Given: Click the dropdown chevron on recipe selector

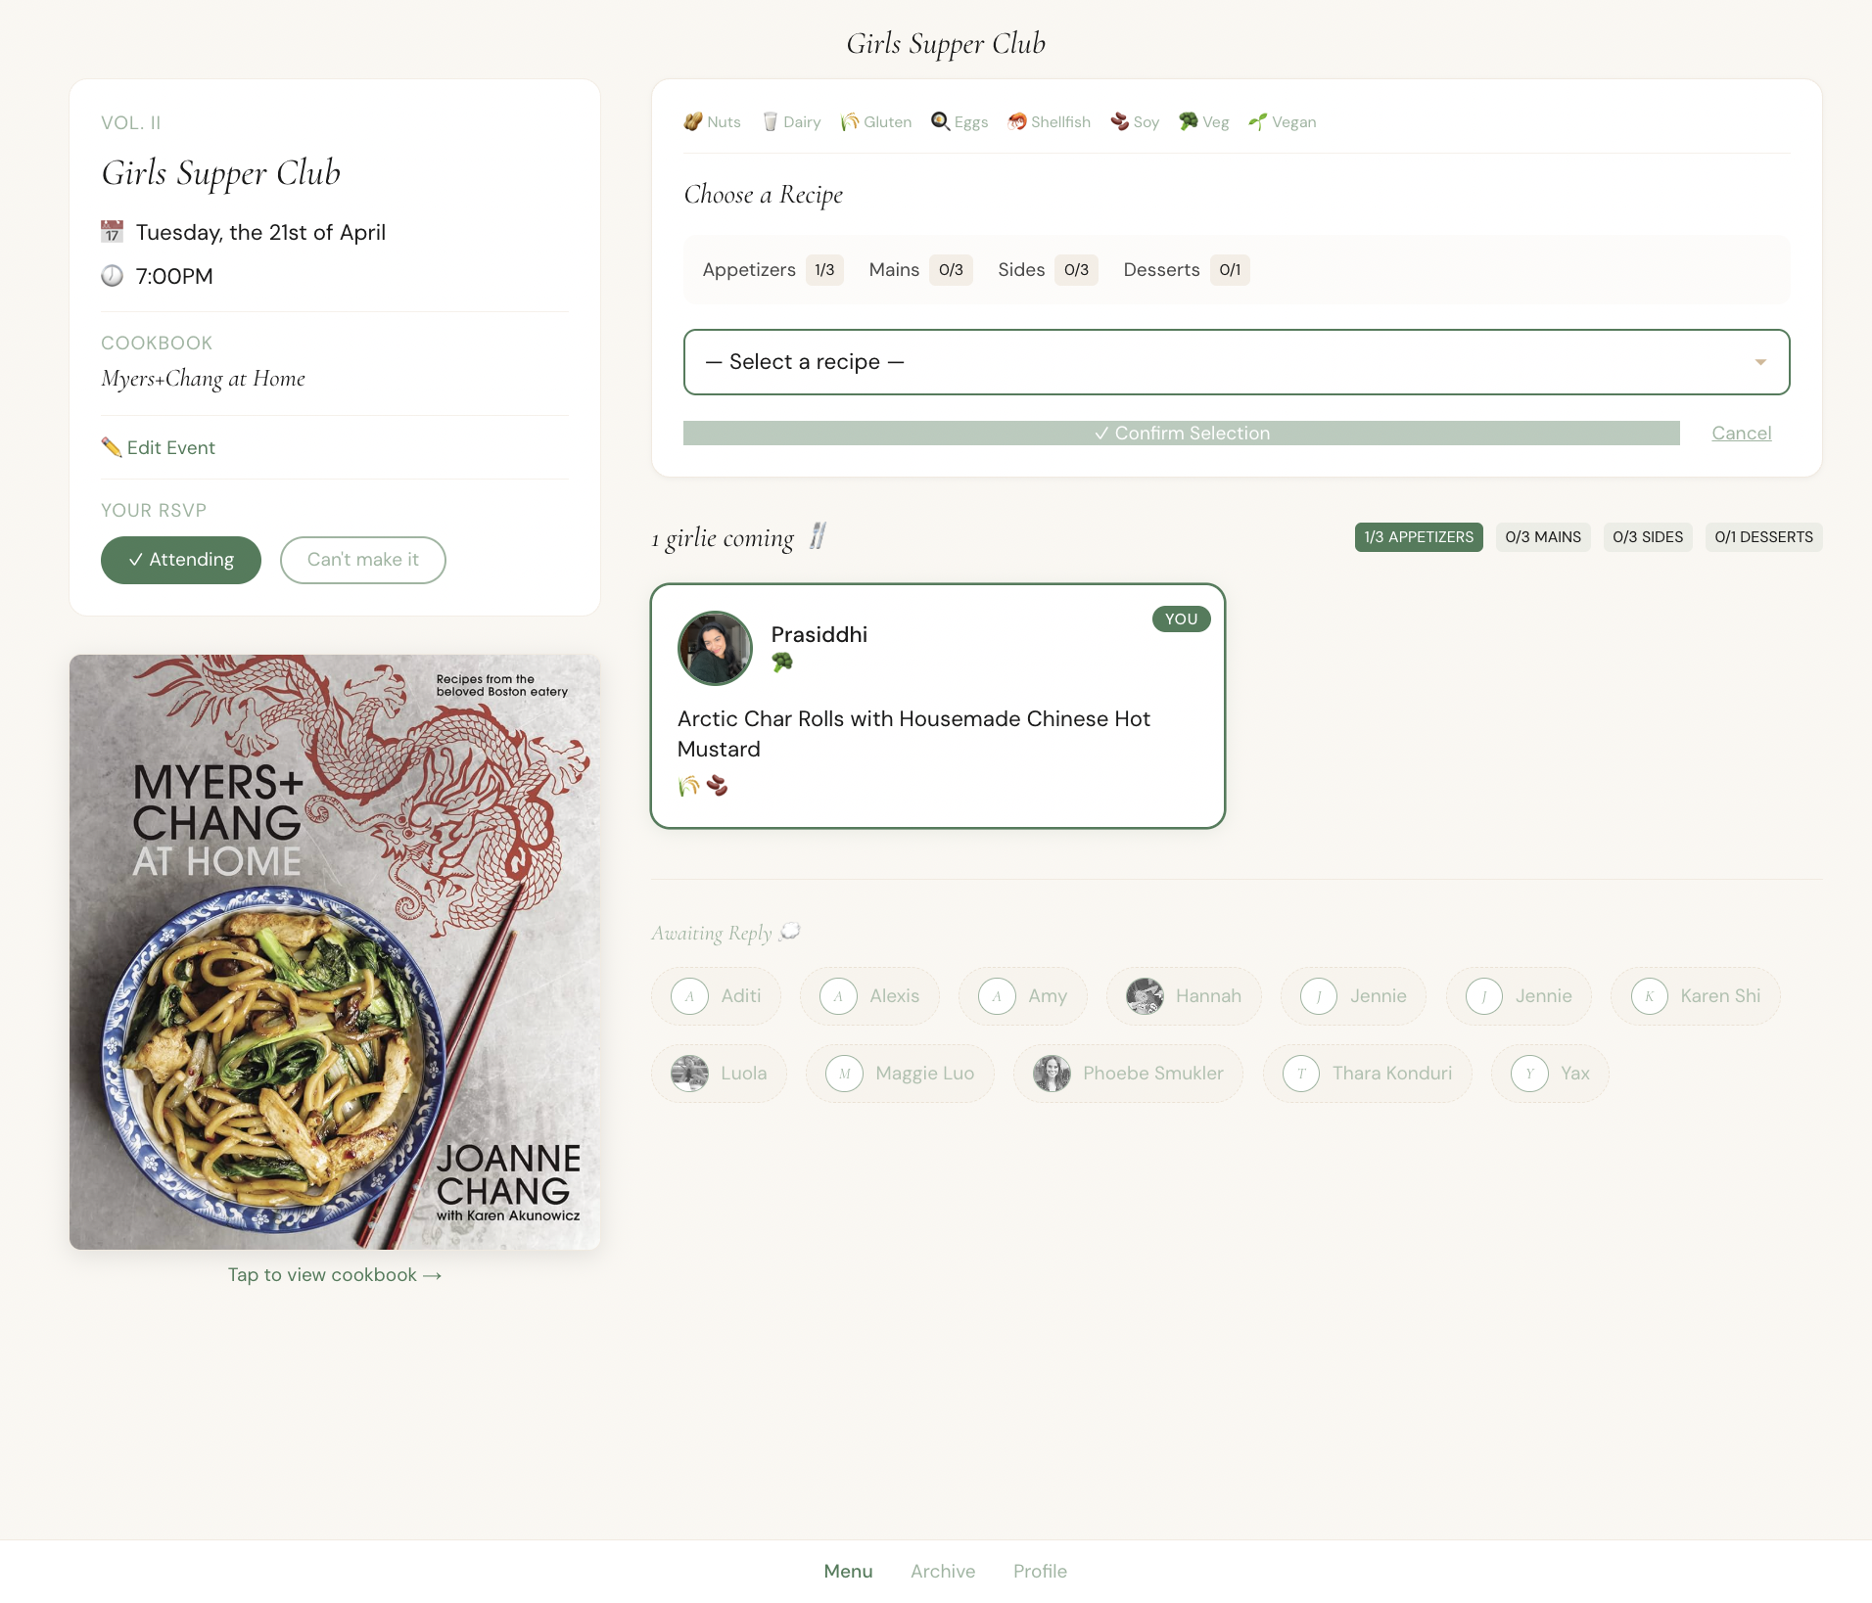Looking at the screenshot, I should (x=1761, y=362).
